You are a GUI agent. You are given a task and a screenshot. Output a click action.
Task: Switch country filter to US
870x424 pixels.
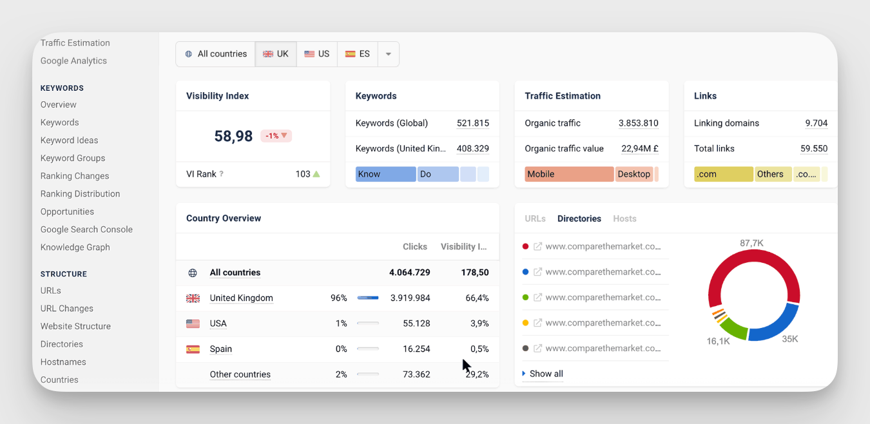pyautogui.click(x=317, y=54)
